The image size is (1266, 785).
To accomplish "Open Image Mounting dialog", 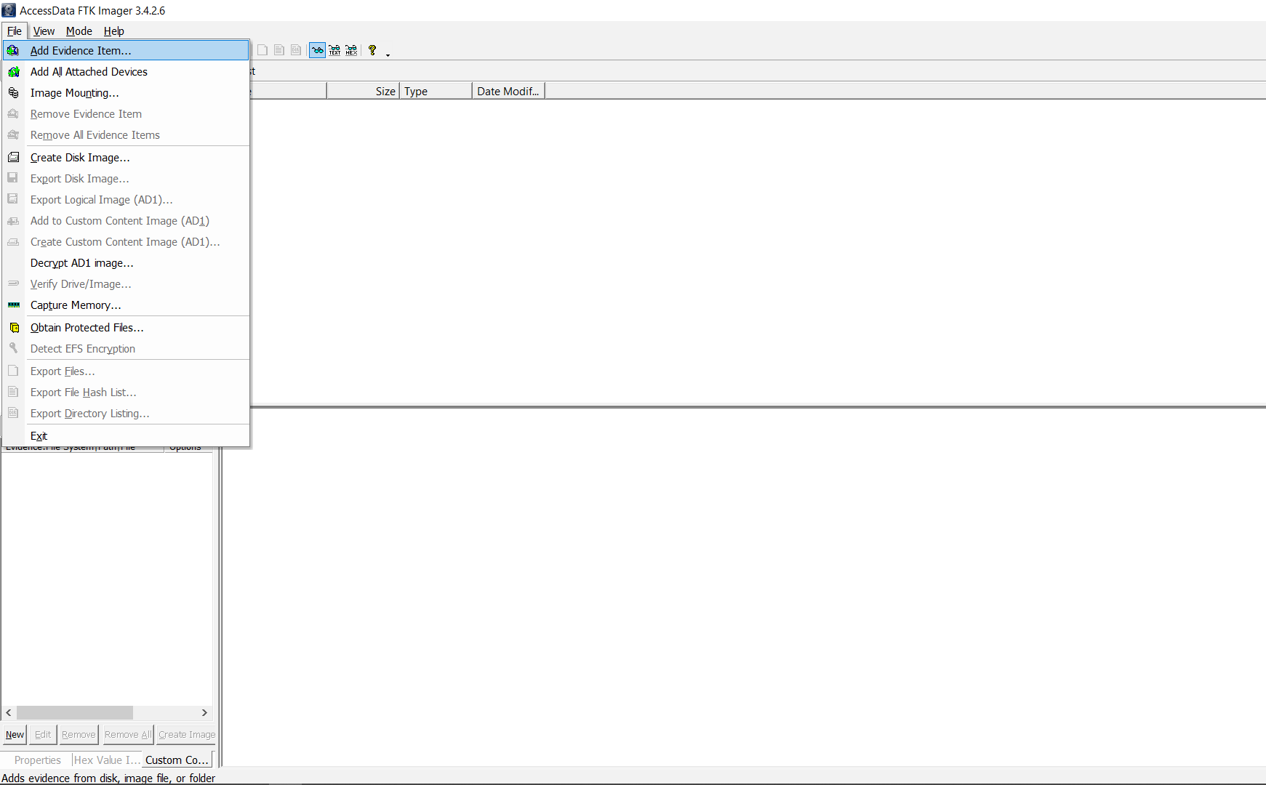I will pos(126,92).
